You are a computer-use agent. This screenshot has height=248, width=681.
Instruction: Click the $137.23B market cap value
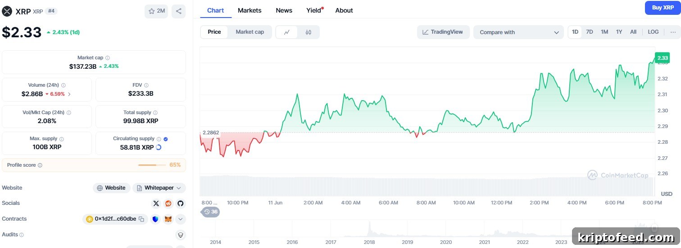(x=83, y=66)
